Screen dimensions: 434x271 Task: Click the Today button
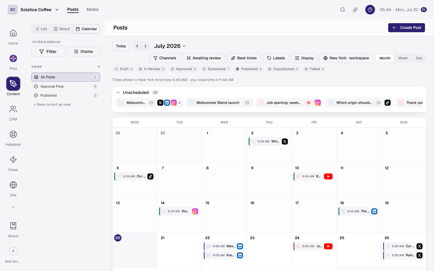click(x=121, y=46)
